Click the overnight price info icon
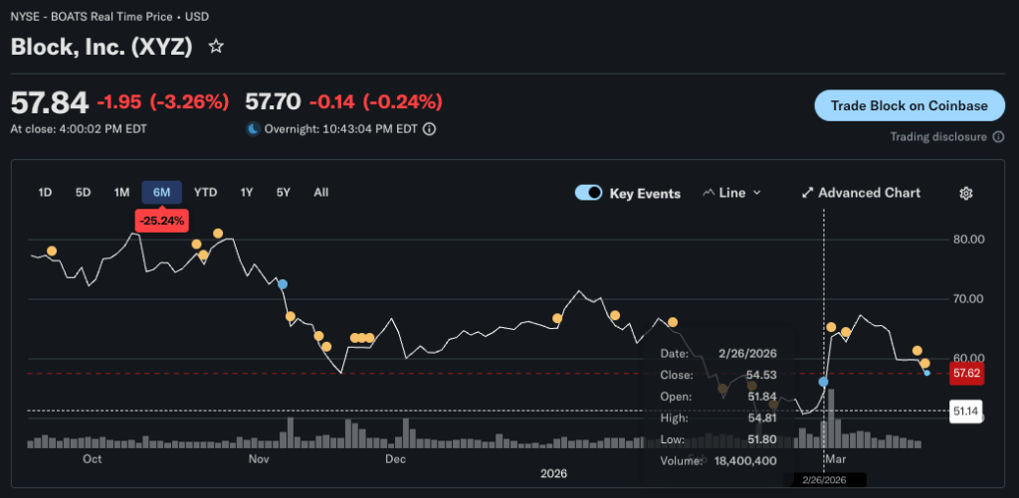 point(430,128)
